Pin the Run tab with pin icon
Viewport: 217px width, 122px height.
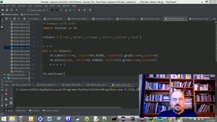(x=6, y=105)
